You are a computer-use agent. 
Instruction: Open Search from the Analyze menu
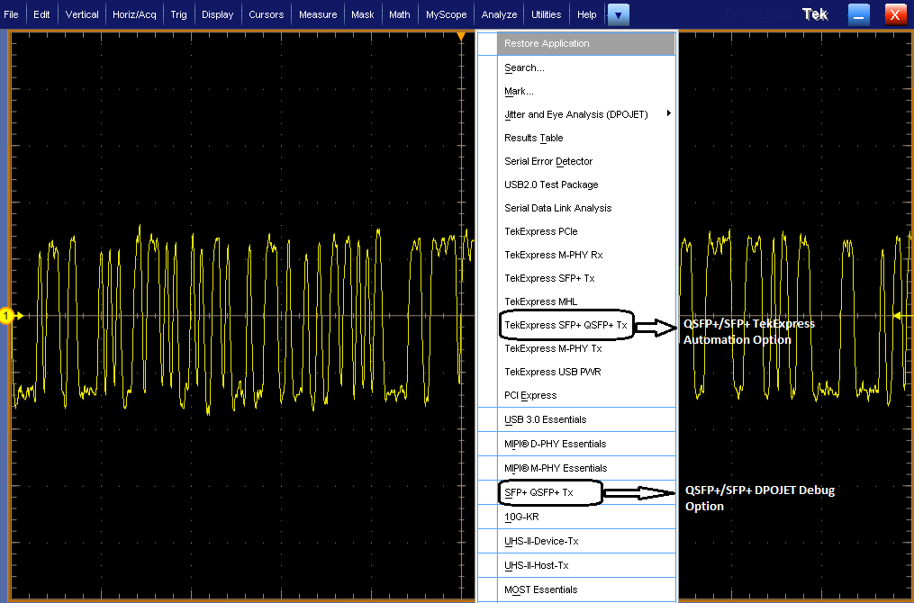(x=524, y=67)
